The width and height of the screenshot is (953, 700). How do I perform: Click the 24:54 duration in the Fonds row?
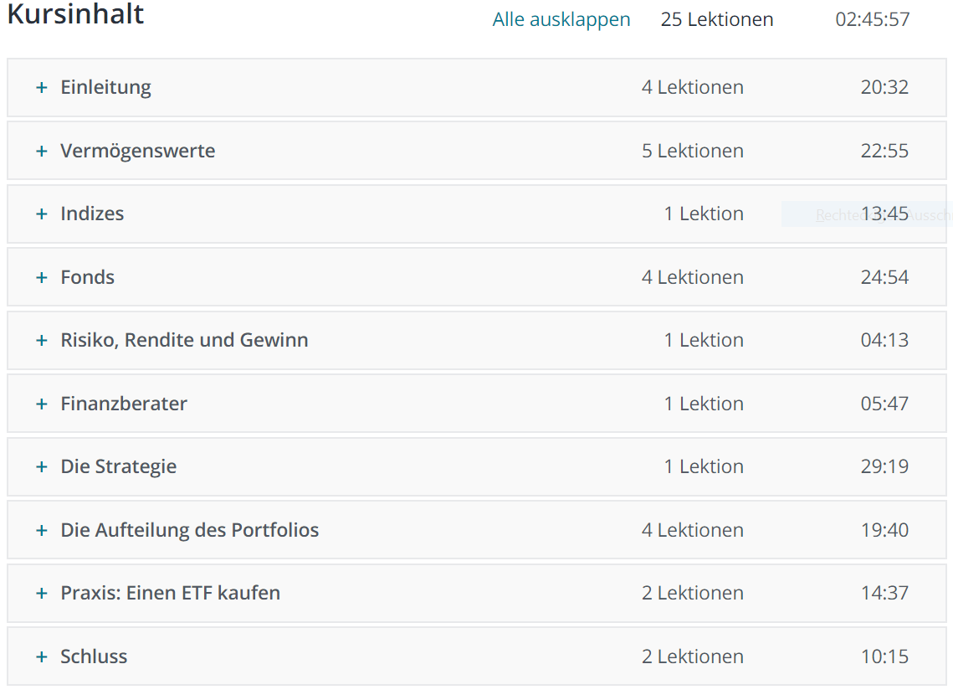pyautogui.click(x=884, y=277)
